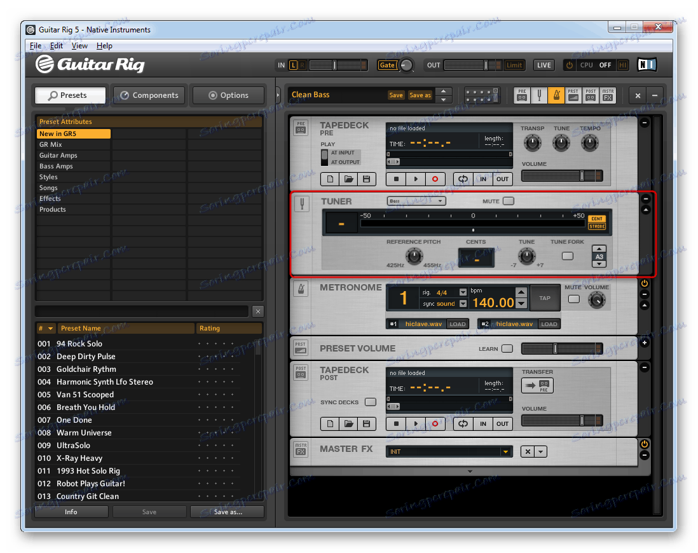Enable Preset Volume Learn checkbox

click(x=507, y=348)
